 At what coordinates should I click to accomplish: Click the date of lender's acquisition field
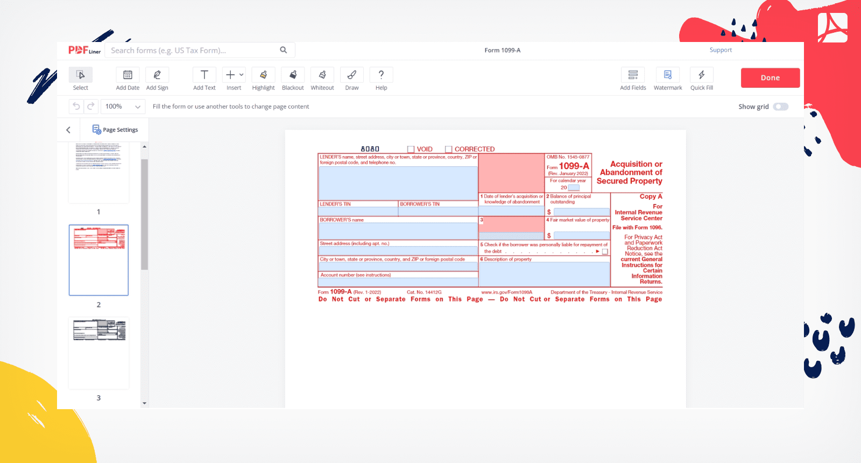click(x=511, y=211)
